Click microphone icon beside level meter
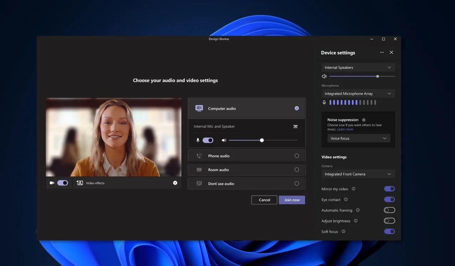This screenshot has width=455, height=266. tap(324, 102)
